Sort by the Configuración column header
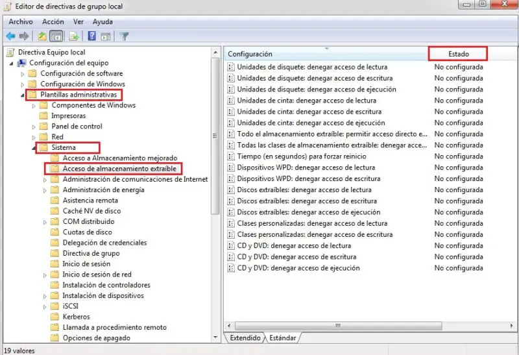 pos(326,54)
